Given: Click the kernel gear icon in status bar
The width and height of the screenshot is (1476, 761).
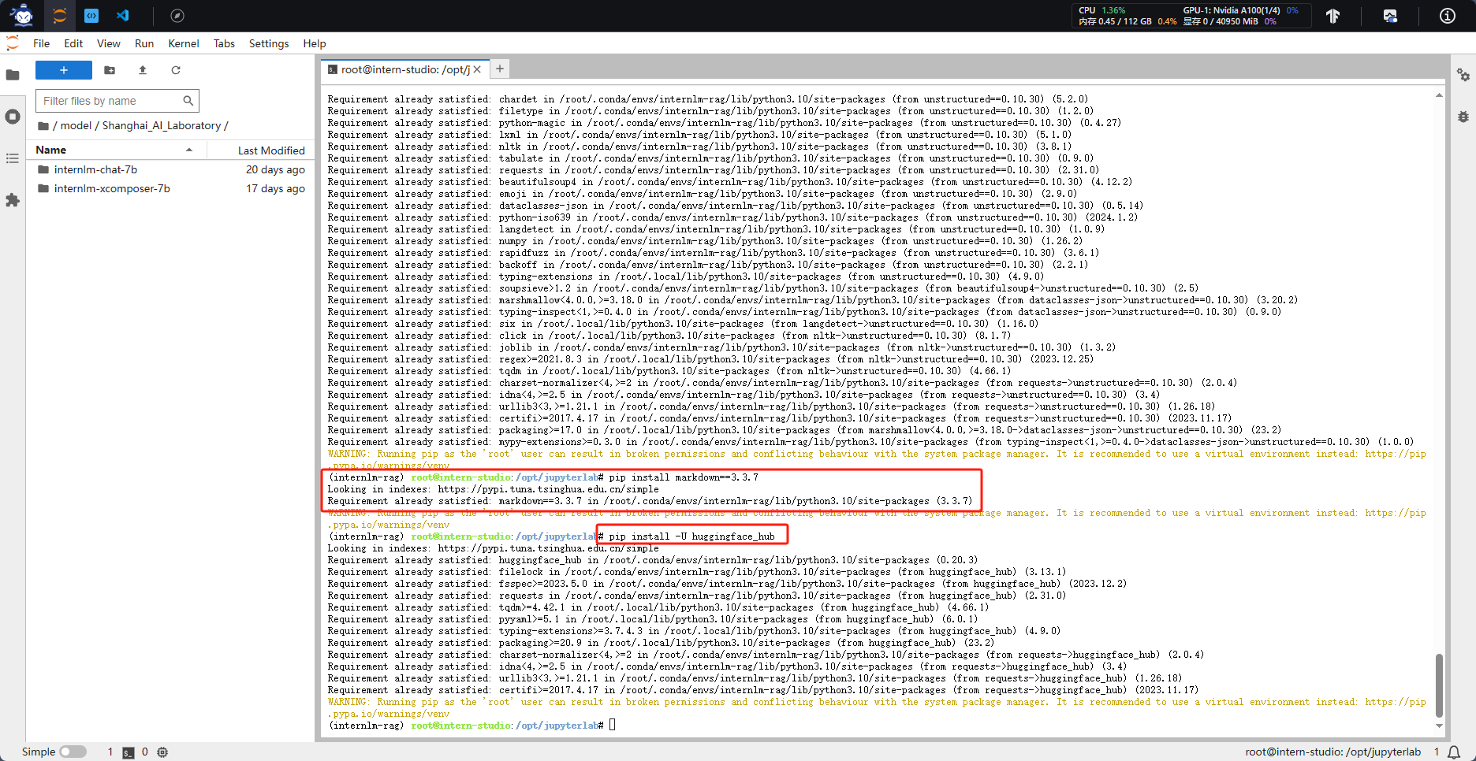Looking at the screenshot, I should pos(162,752).
